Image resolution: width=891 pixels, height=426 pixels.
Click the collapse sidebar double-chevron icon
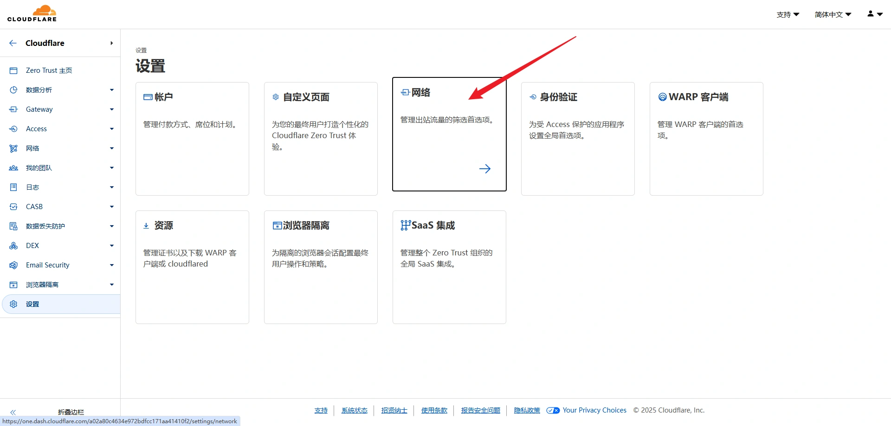13,412
